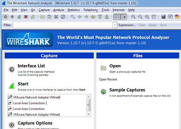Click inside the Filter input field
The width and height of the screenshot is (181, 129).
pos(63,25)
